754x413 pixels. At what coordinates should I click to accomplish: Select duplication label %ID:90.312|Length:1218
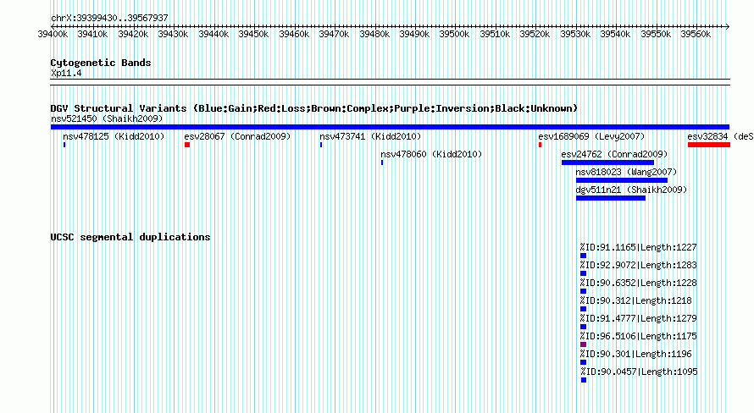coord(635,300)
